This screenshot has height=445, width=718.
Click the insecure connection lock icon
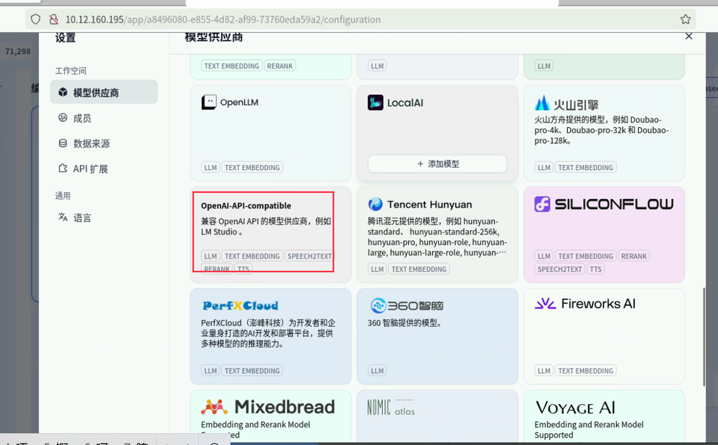(x=53, y=19)
